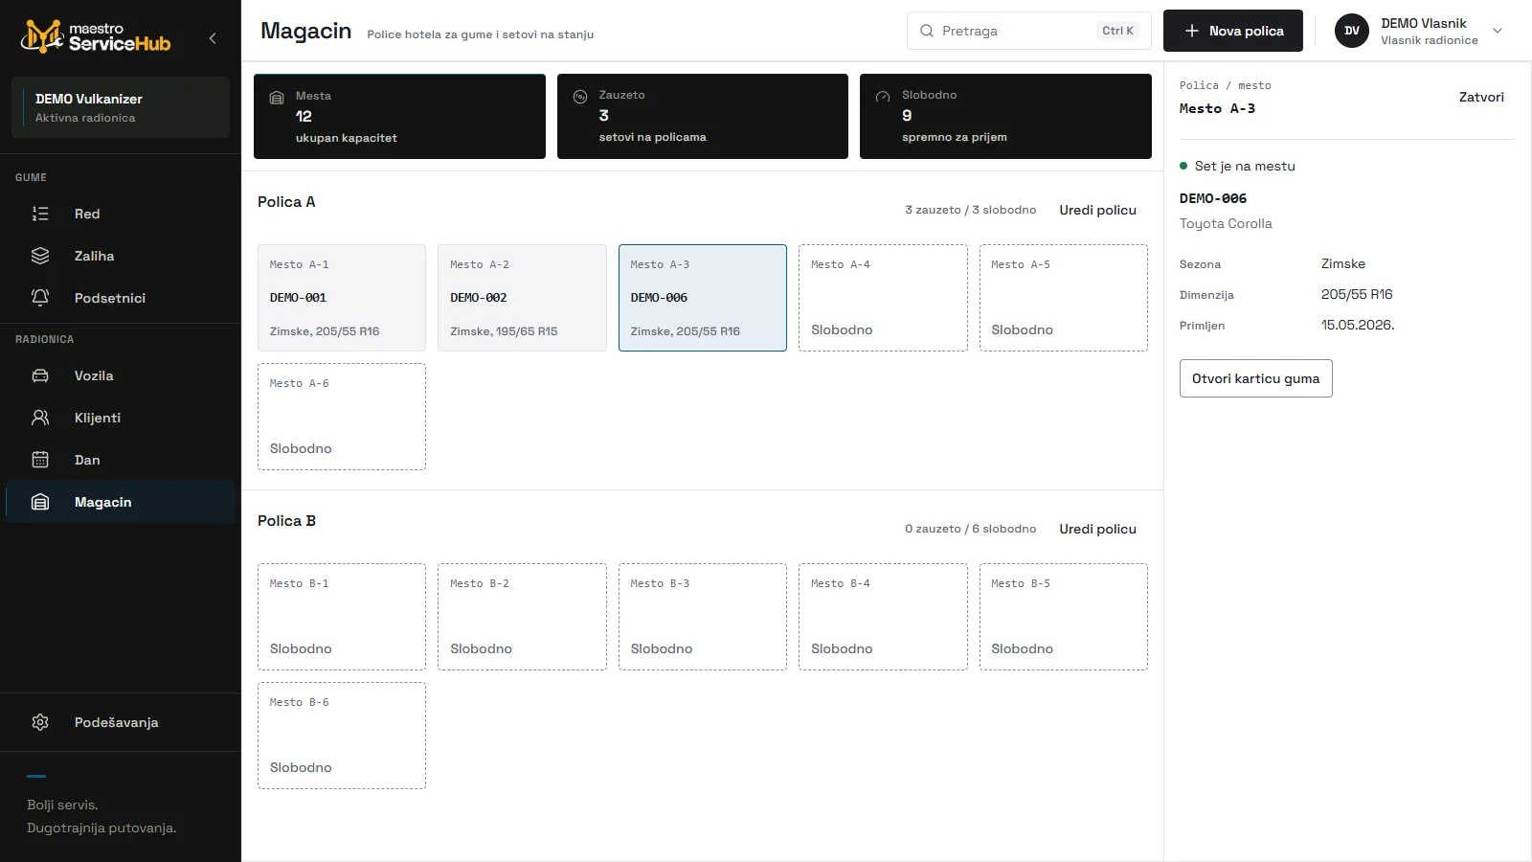Open the Red queue icon

point(40,214)
